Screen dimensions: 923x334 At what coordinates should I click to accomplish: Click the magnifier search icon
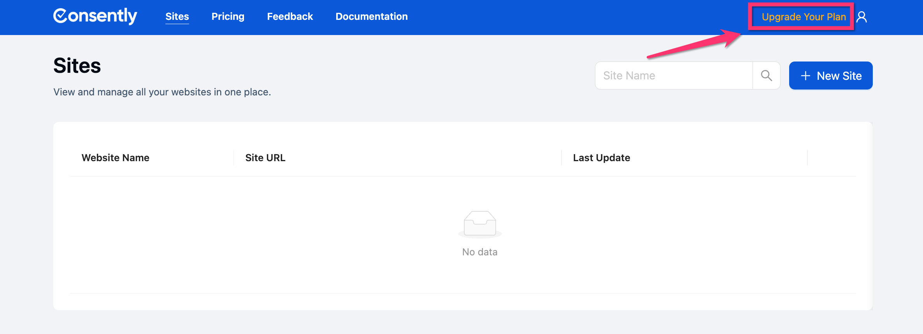tap(766, 76)
